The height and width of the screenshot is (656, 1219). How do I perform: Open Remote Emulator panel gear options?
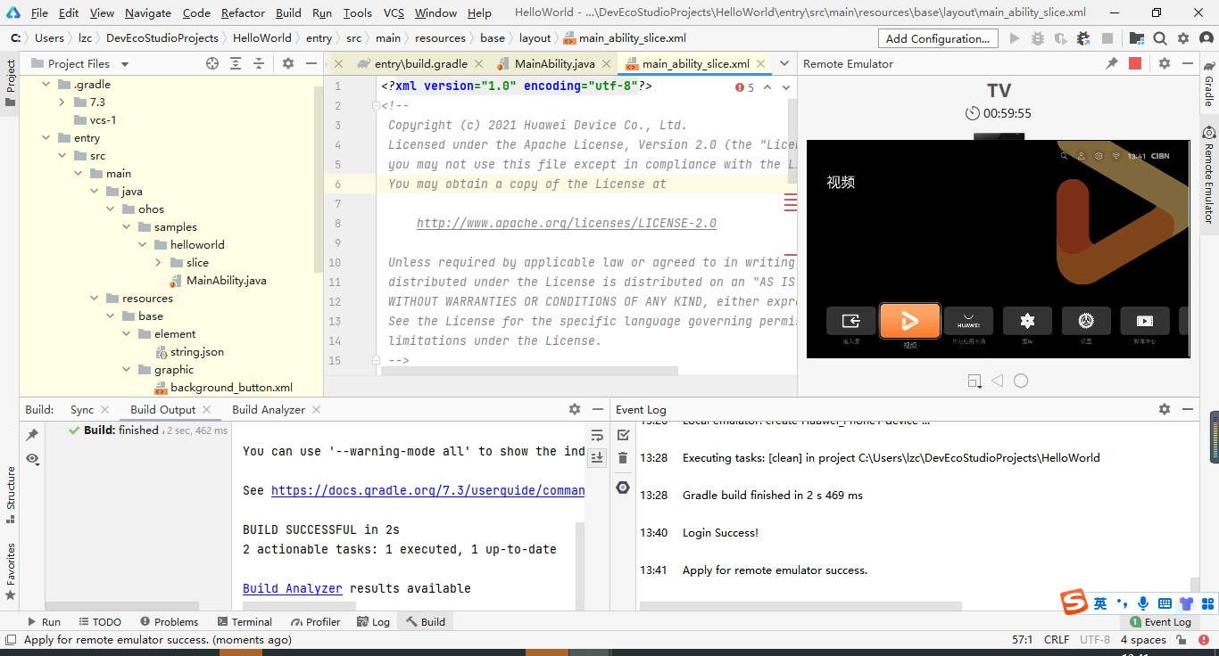1165,63
